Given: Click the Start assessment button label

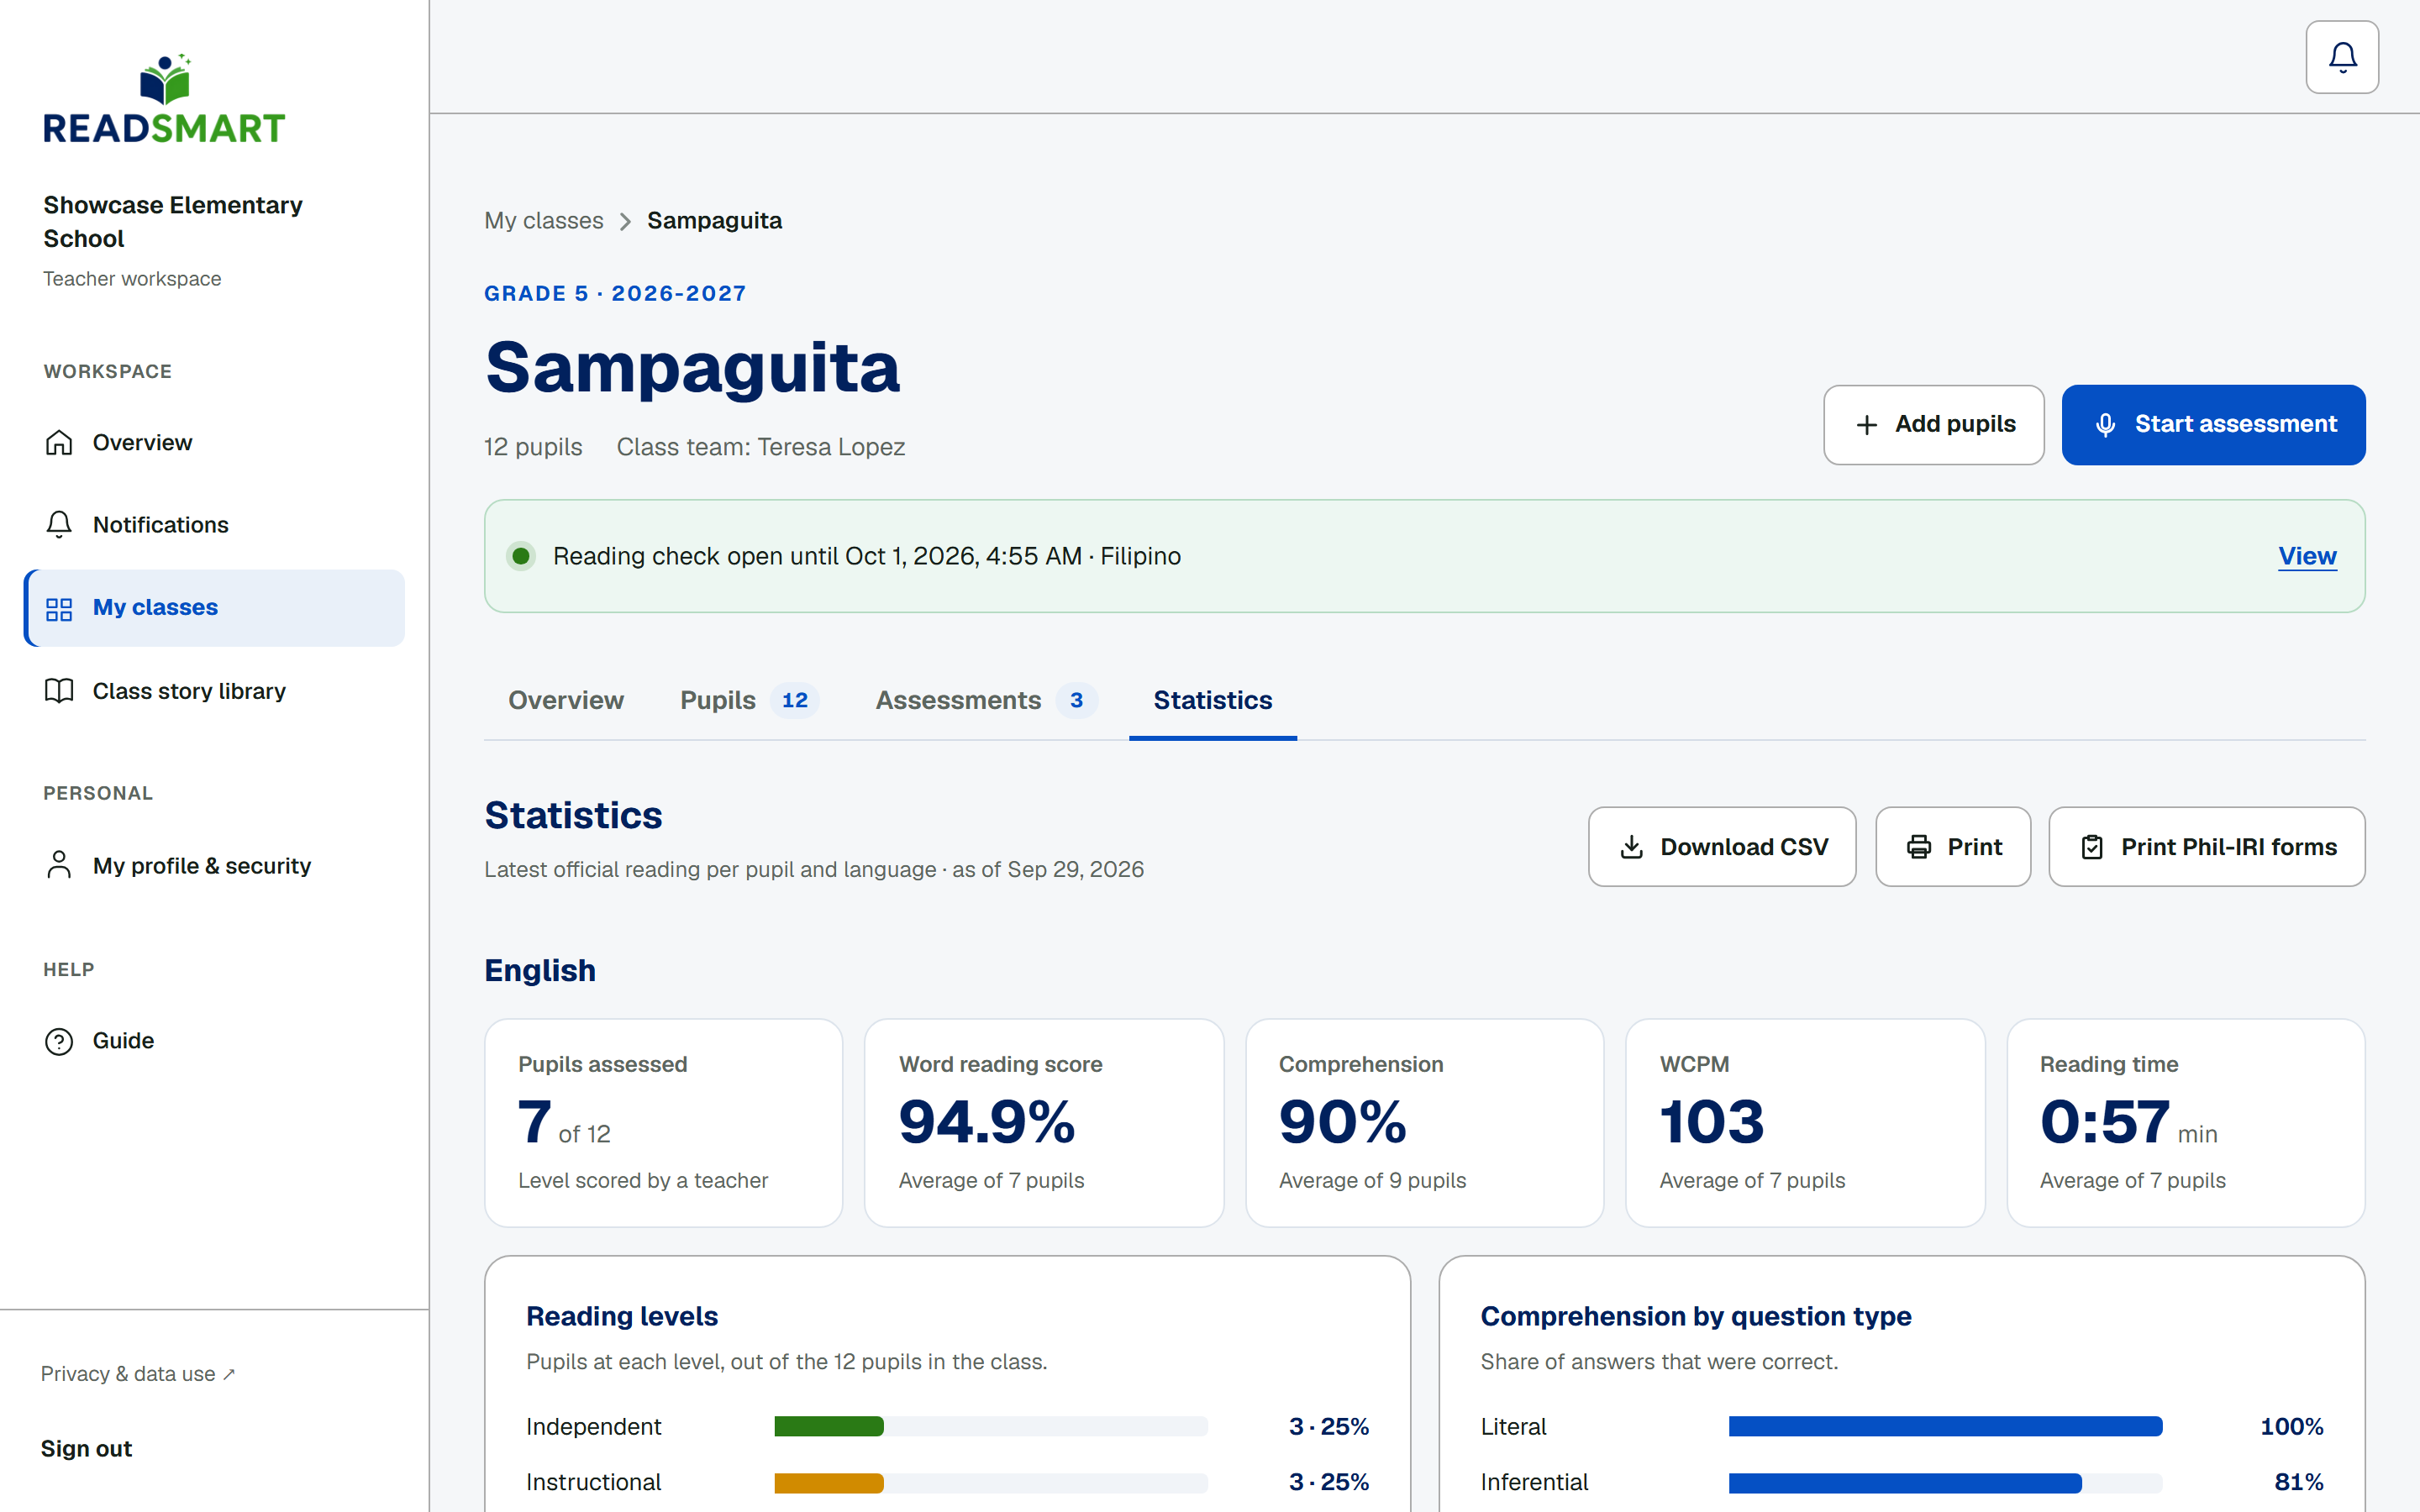Looking at the screenshot, I should click(2236, 424).
